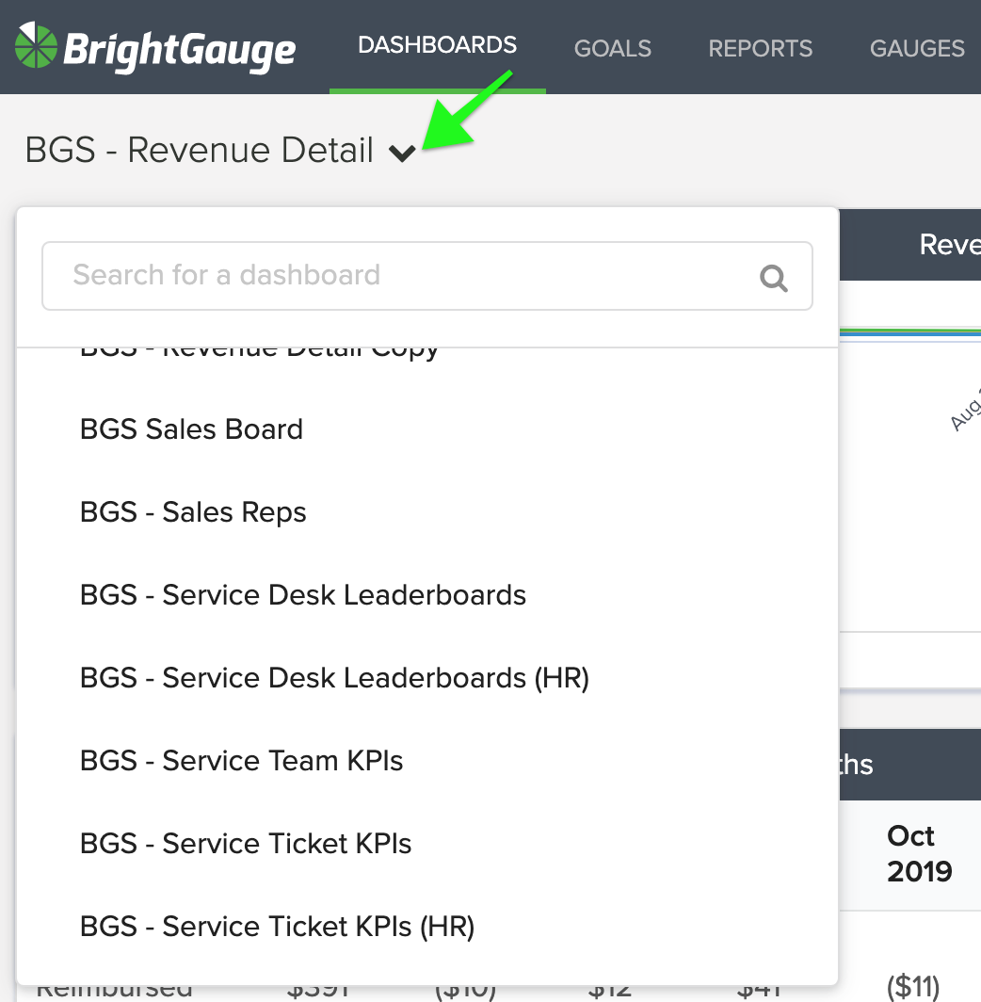Click the search magnifier icon
Screen dimensions: 981x1002
tap(774, 278)
